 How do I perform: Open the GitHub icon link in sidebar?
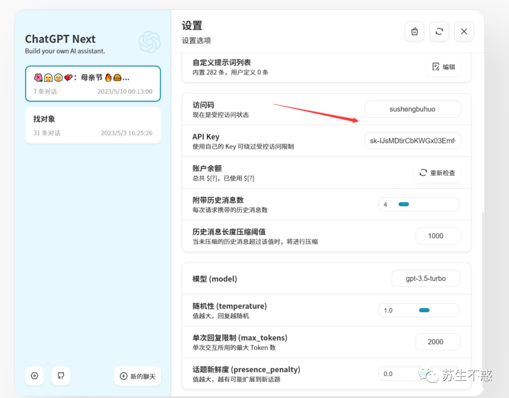pos(61,376)
